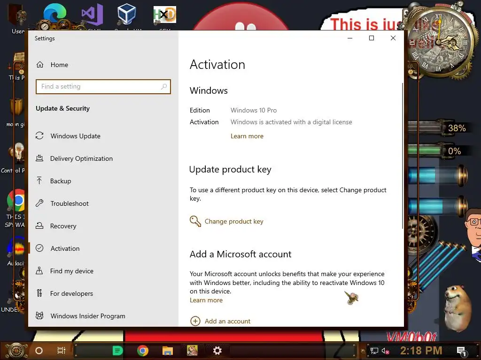
Task: Open the green chat app on taskbar
Action: tap(117, 351)
